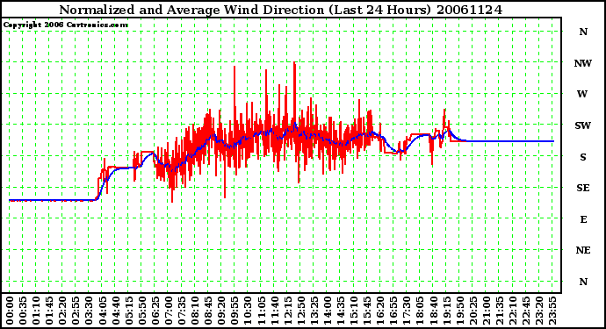This screenshot has width=606, height=329.
Task: Click the 16:20 time axis label
Action: [380, 311]
